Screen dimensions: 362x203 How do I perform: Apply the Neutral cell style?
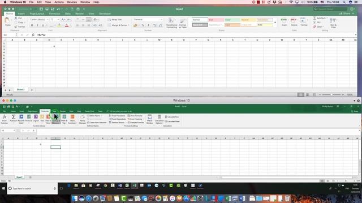pyautogui.click(x=248, y=20)
